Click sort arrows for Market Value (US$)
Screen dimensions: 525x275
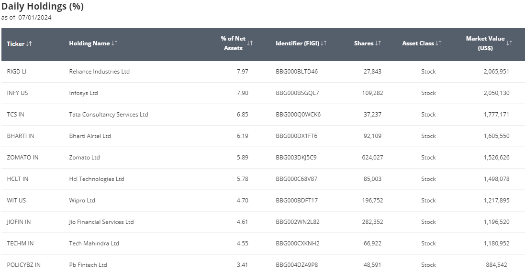click(x=509, y=43)
